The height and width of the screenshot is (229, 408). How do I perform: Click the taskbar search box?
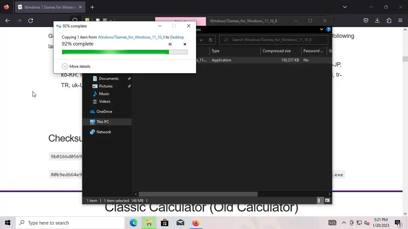pyautogui.click(x=70, y=223)
